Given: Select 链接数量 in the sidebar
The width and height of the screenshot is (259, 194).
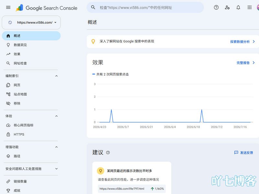Looking at the screenshot, I should click(x=31, y=181).
